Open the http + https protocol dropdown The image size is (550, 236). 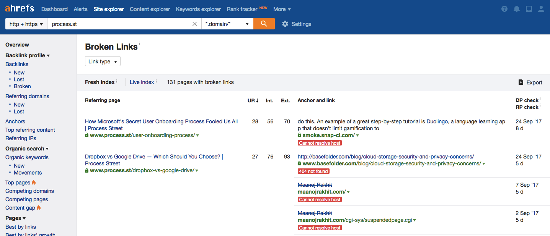tap(26, 24)
